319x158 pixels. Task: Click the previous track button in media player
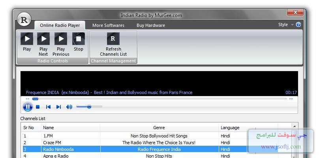[x=48, y=107]
